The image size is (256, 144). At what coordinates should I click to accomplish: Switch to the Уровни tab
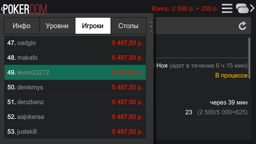57,26
